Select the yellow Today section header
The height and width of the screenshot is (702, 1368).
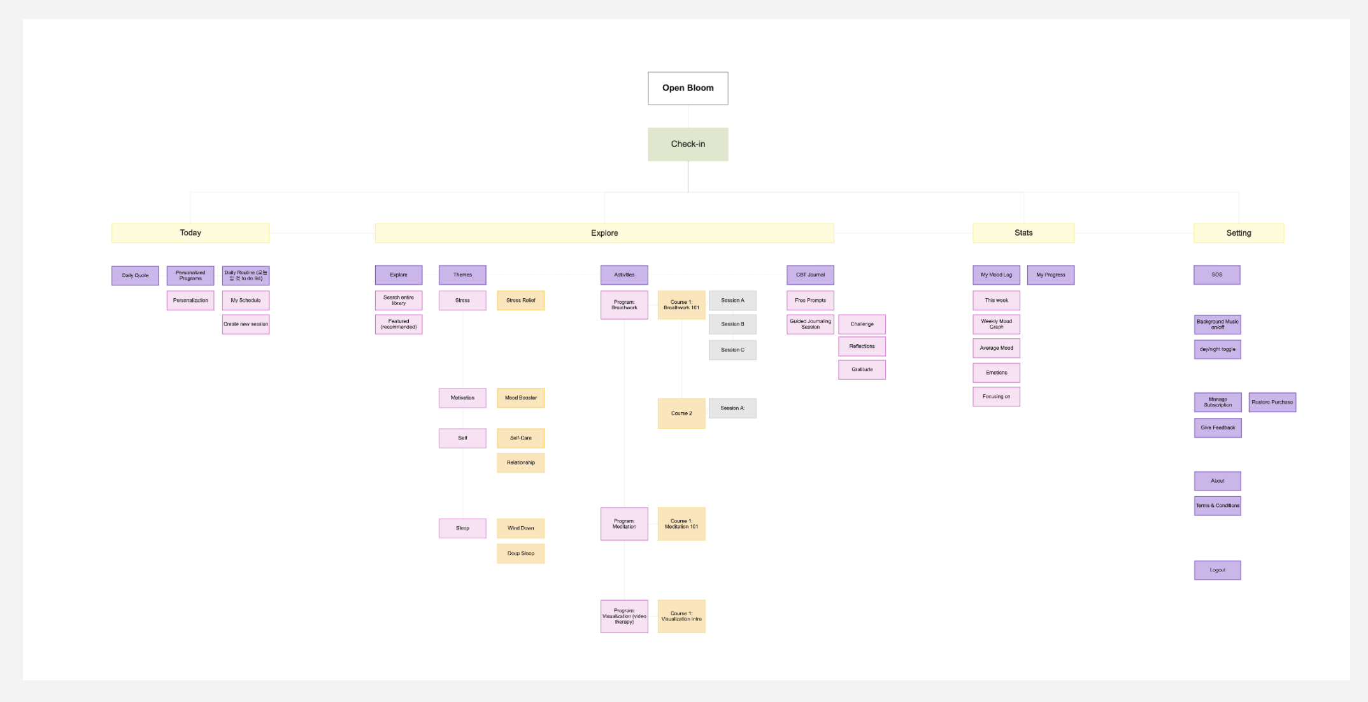pos(190,233)
